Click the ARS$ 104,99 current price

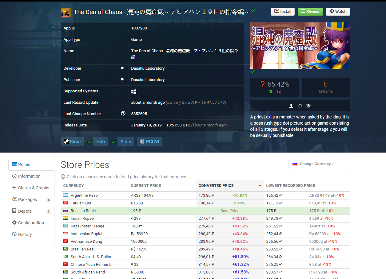(142, 196)
